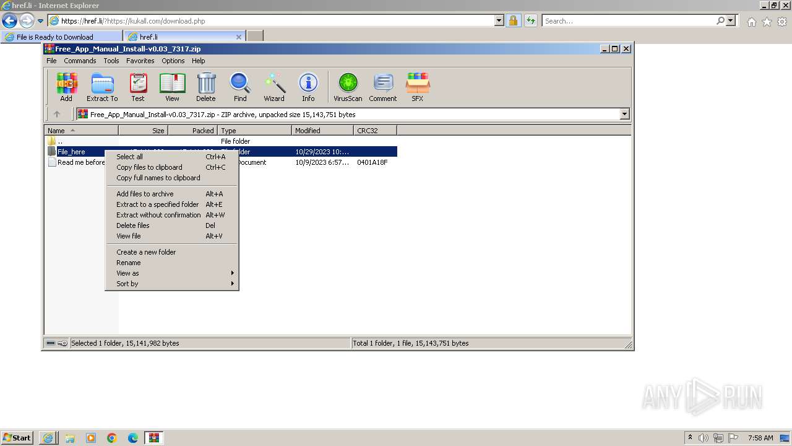This screenshot has width=792, height=446.
Task: Click the Extract To toolbar icon
Action: click(102, 87)
